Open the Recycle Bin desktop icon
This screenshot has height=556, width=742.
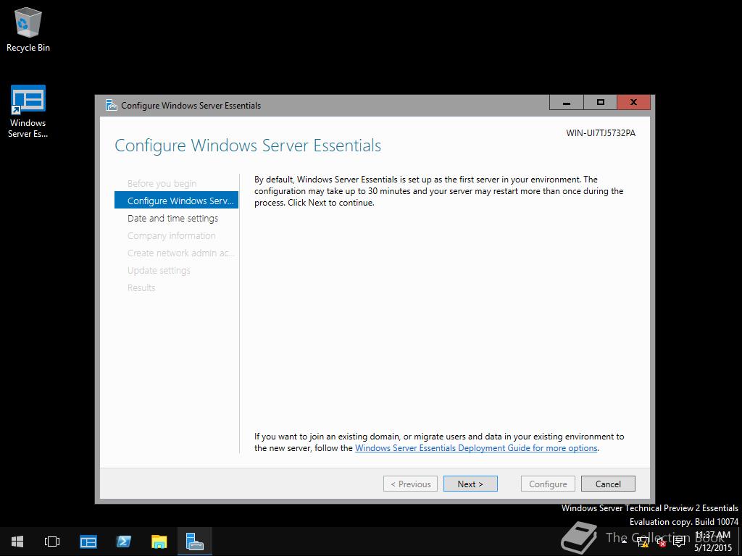click(x=28, y=30)
